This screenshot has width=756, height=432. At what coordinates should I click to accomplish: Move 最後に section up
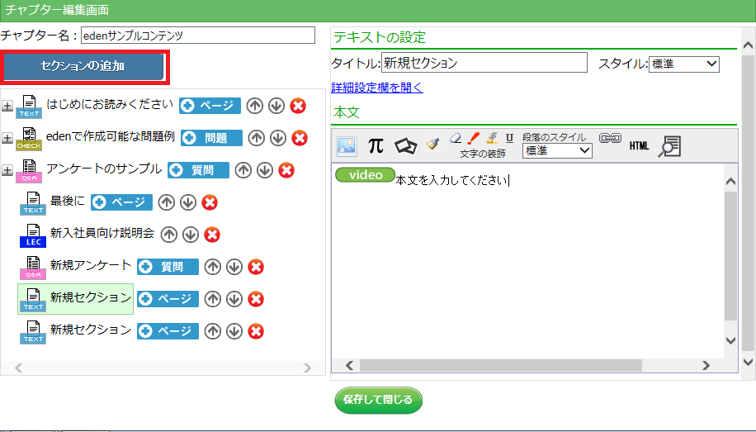tap(167, 202)
